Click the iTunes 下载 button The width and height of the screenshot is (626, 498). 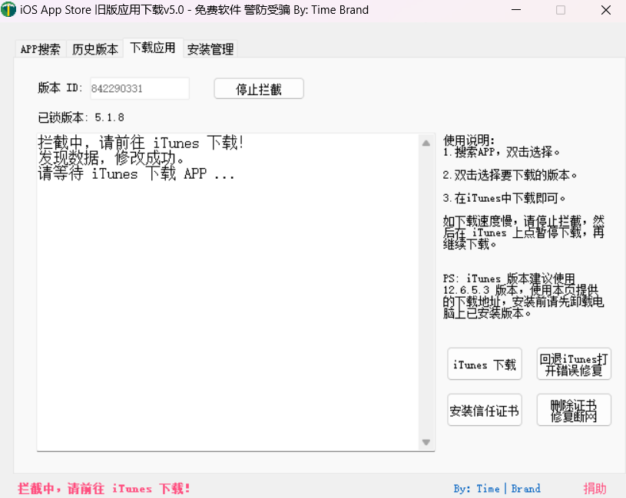click(484, 364)
